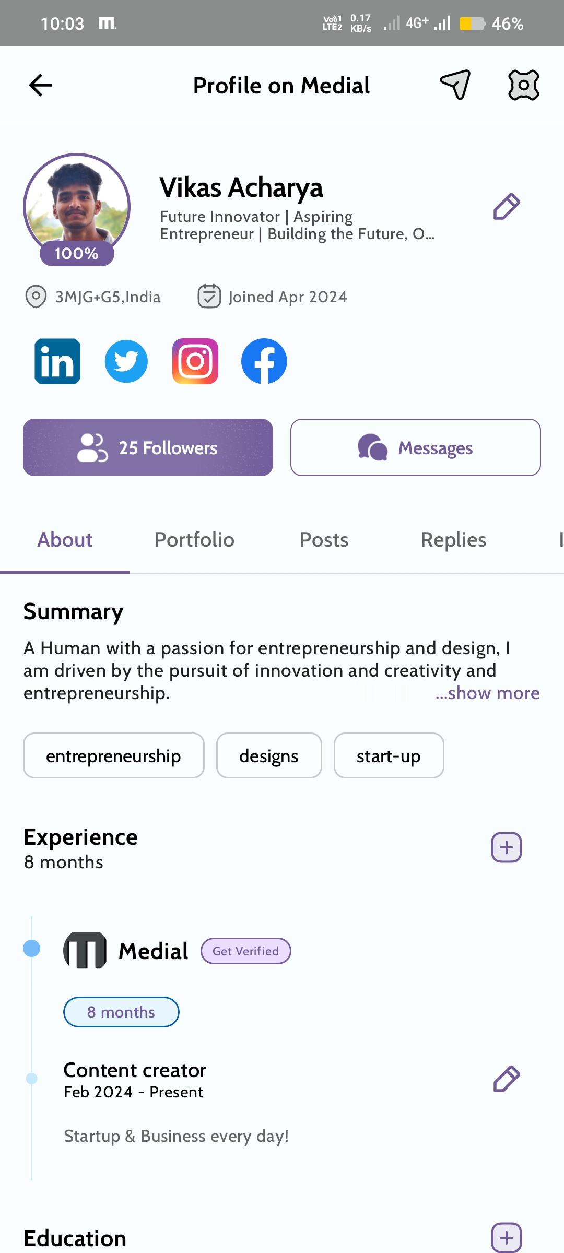564x1253 pixels.
Task: Add new education with plus icon
Action: (507, 1237)
